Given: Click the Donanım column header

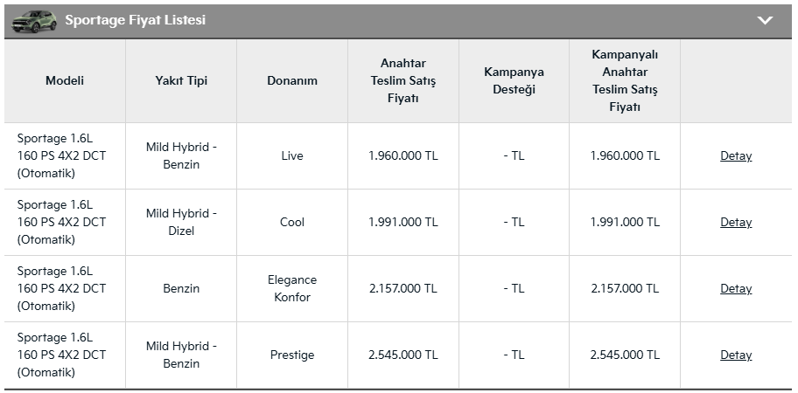Looking at the screenshot, I should click(x=292, y=81).
